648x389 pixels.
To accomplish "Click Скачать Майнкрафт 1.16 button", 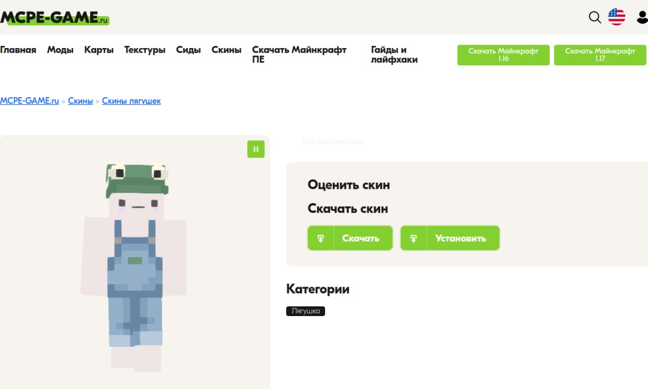I will (503, 55).
